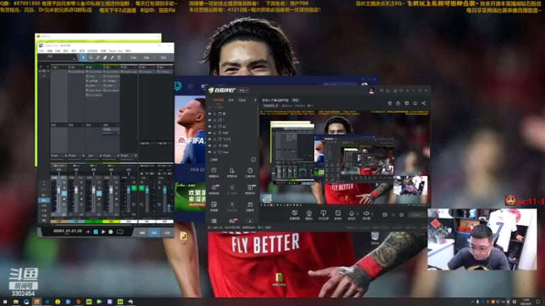Viewport: 545px width, 306px height.
Task: Open the speaker dropdown arrow in streaming bar
Action: tap(372, 214)
